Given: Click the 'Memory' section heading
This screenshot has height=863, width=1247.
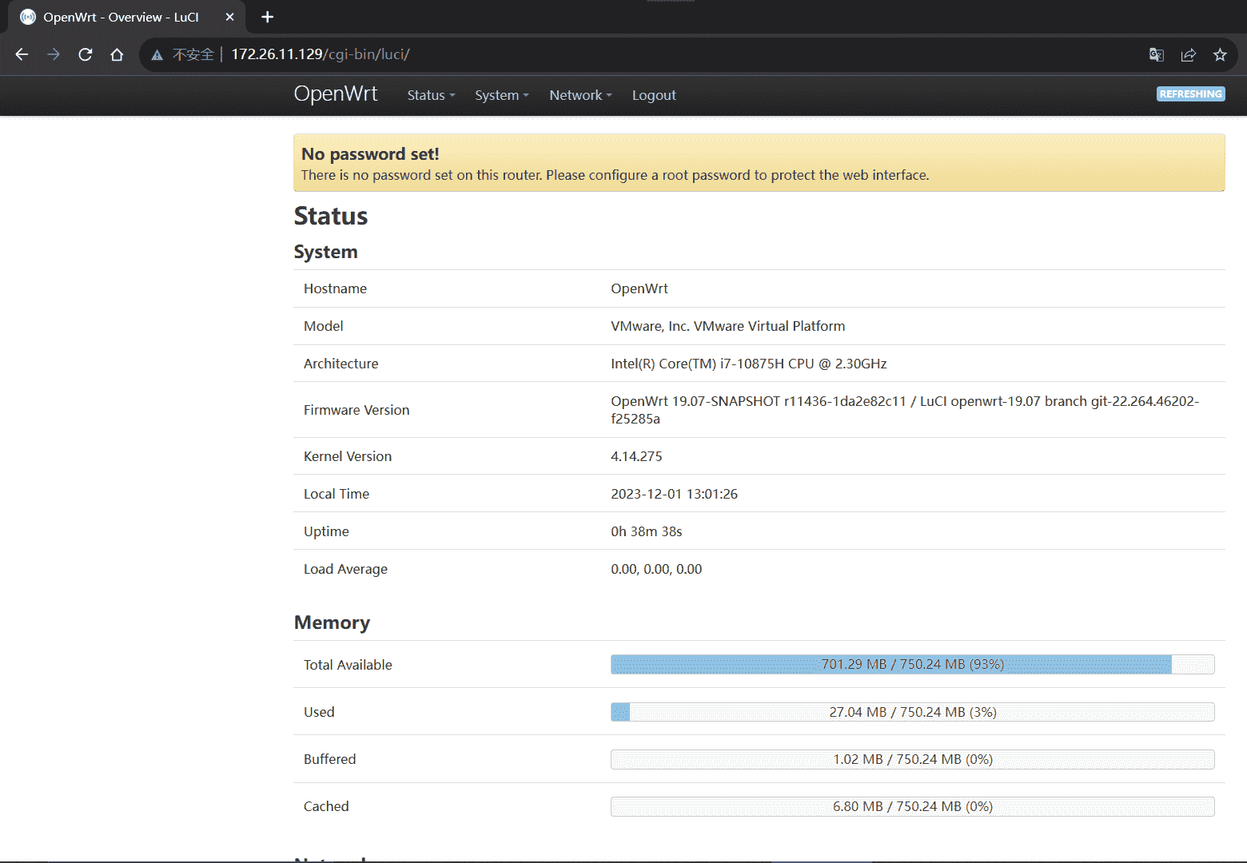Looking at the screenshot, I should [332, 622].
